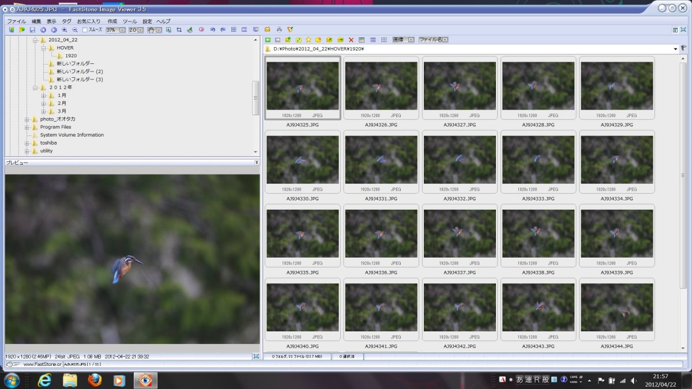
Task: Expand the Program Files folder node
Action: tap(27, 127)
